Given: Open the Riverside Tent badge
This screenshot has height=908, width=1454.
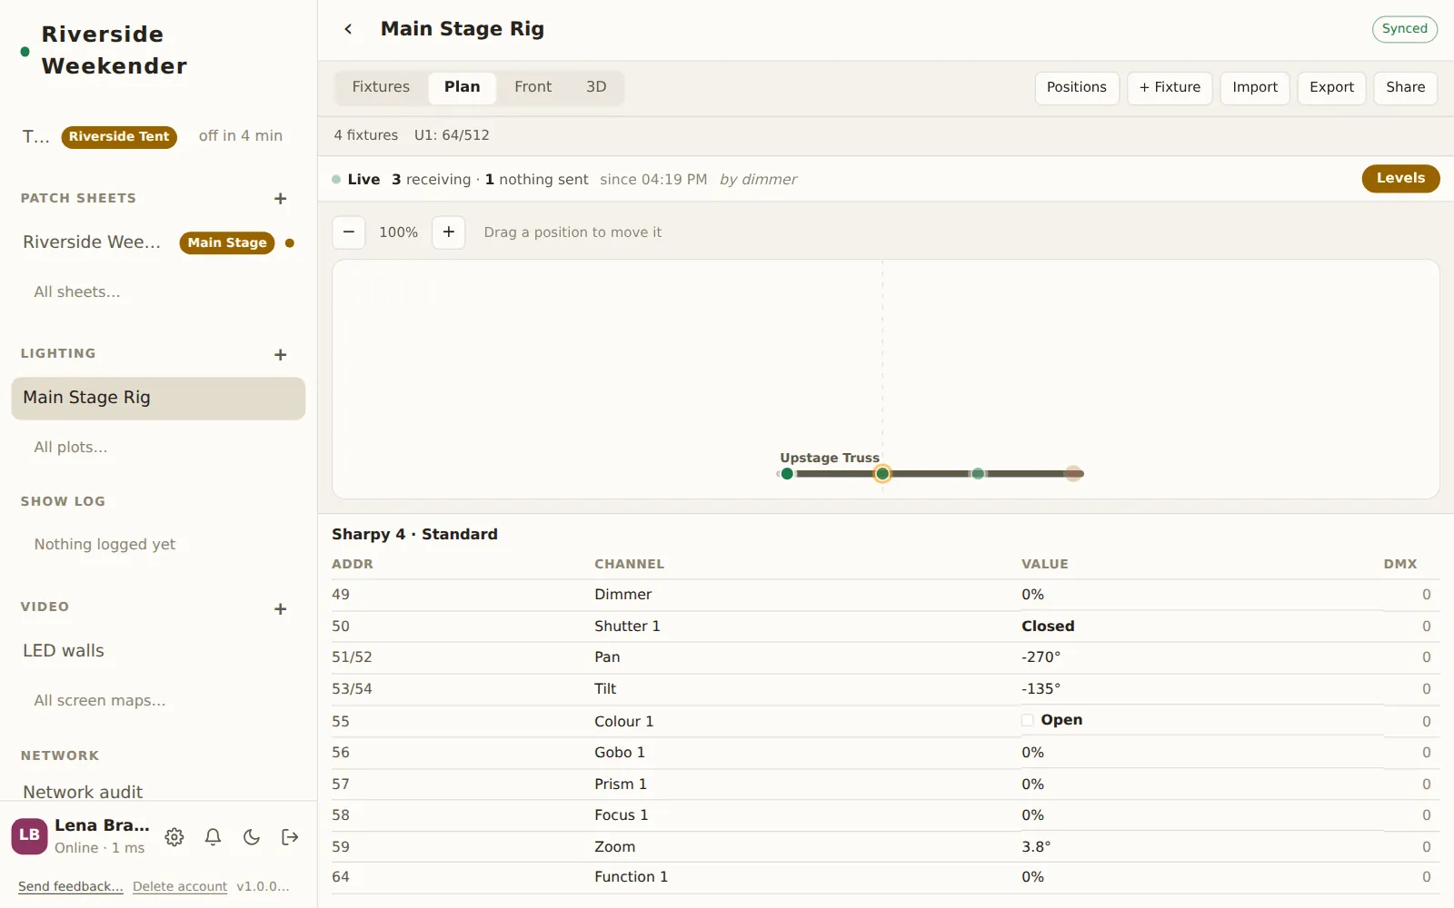Looking at the screenshot, I should click(119, 137).
